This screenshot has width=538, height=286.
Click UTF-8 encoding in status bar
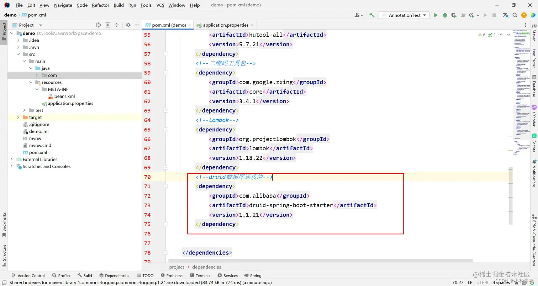(482, 282)
